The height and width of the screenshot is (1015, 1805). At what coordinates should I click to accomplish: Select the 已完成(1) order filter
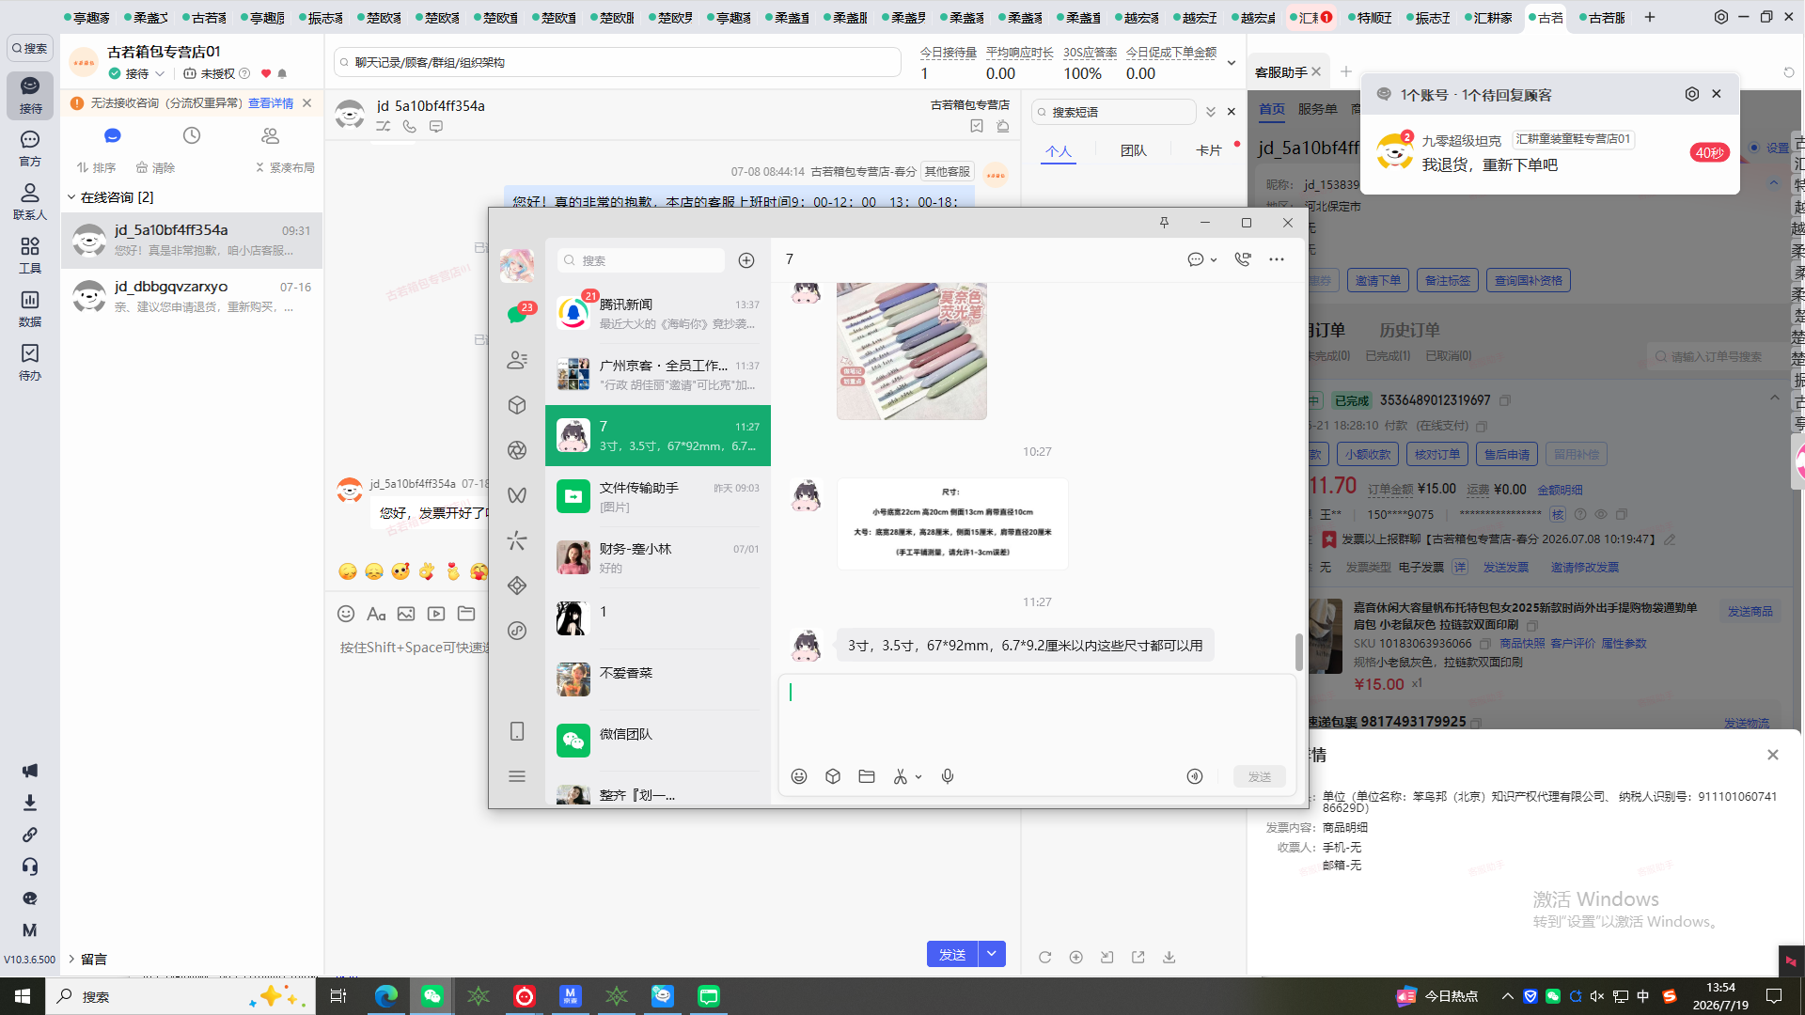coord(1388,356)
